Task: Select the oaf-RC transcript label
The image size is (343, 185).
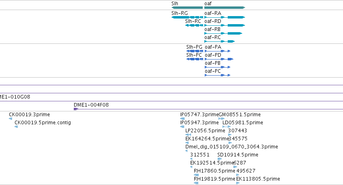Action: (213, 37)
